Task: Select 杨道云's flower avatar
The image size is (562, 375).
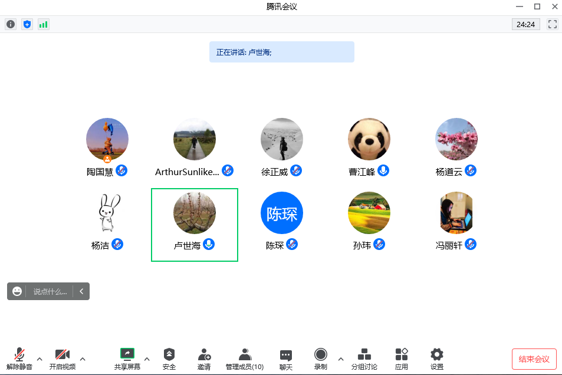Action: point(456,139)
